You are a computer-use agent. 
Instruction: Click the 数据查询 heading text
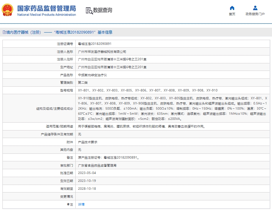(102, 10)
